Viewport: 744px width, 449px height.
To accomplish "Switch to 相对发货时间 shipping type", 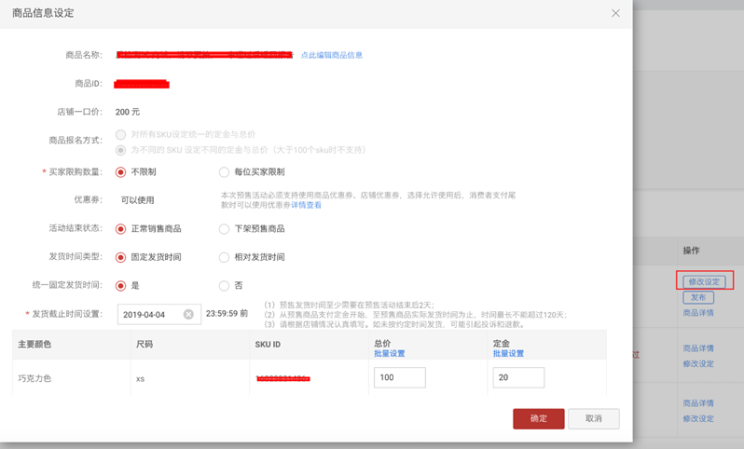I will coord(224,257).
